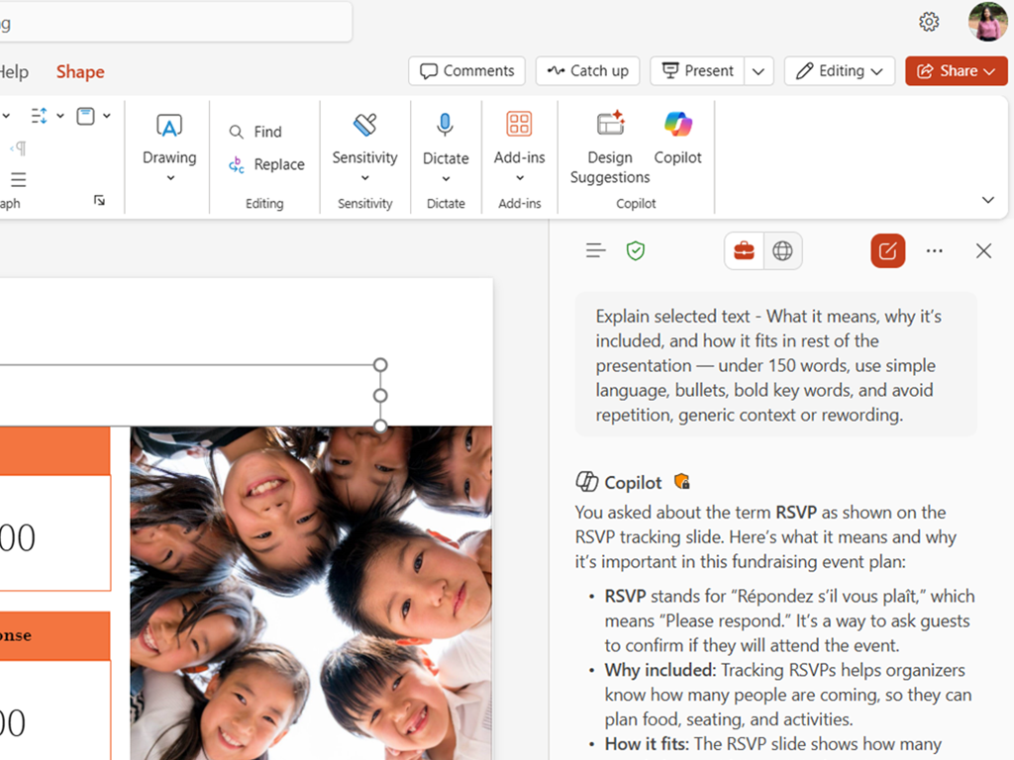This screenshot has height=760, width=1014.
Task: Click the Comments button
Action: (467, 71)
